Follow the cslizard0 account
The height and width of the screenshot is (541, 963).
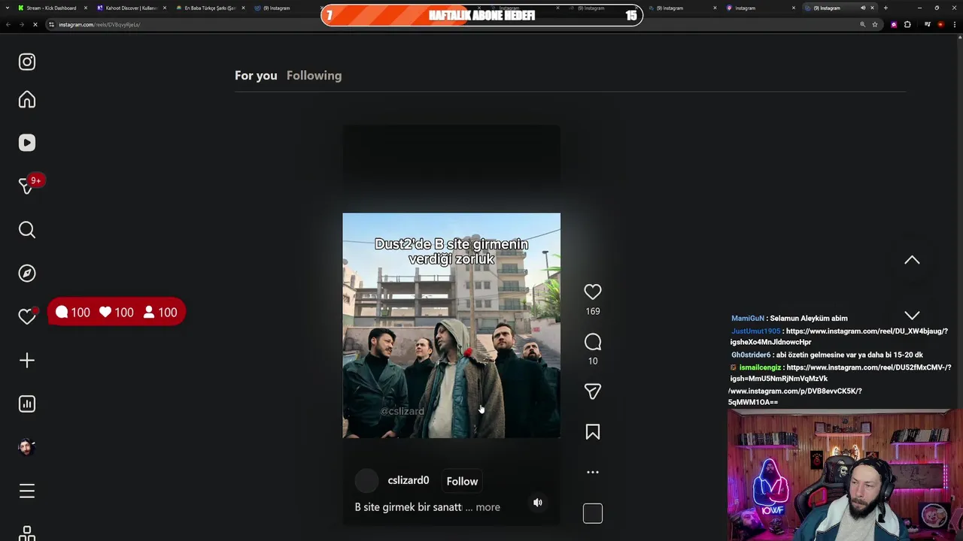click(x=462, y=481)
